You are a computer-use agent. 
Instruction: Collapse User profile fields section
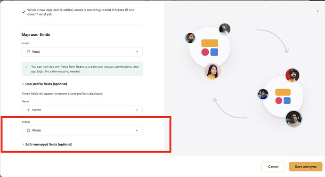(x=44, y=84)
